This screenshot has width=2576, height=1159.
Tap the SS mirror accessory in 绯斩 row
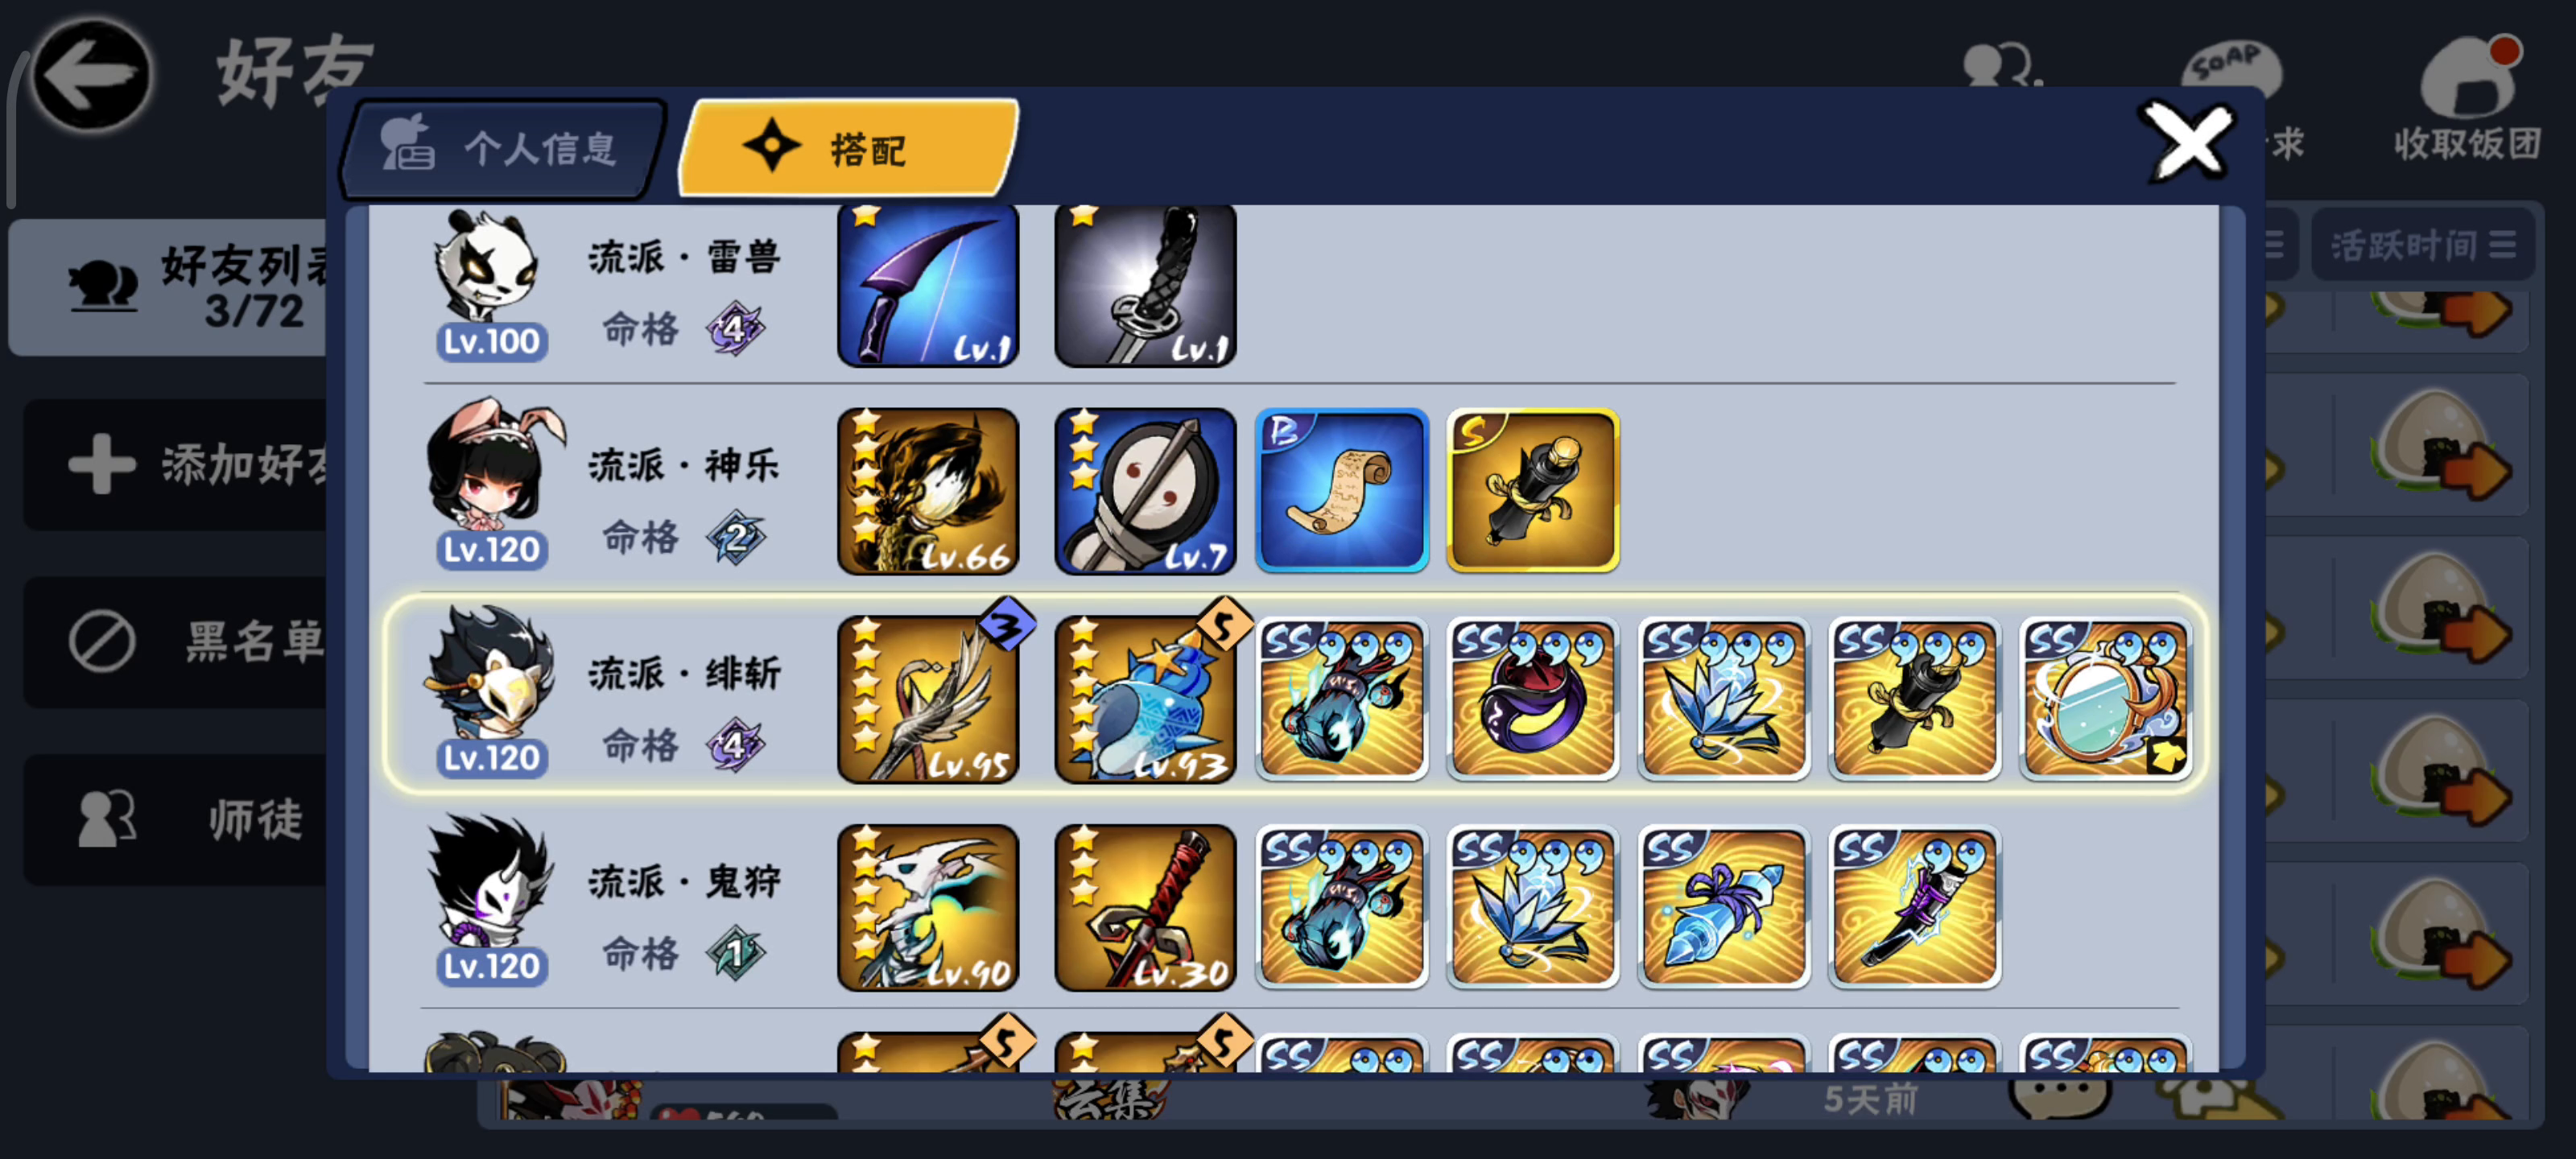[2105, 699]
